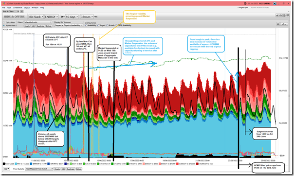294x176 pixels.
Task: Open the Help menu
Action: click(42, 8)
